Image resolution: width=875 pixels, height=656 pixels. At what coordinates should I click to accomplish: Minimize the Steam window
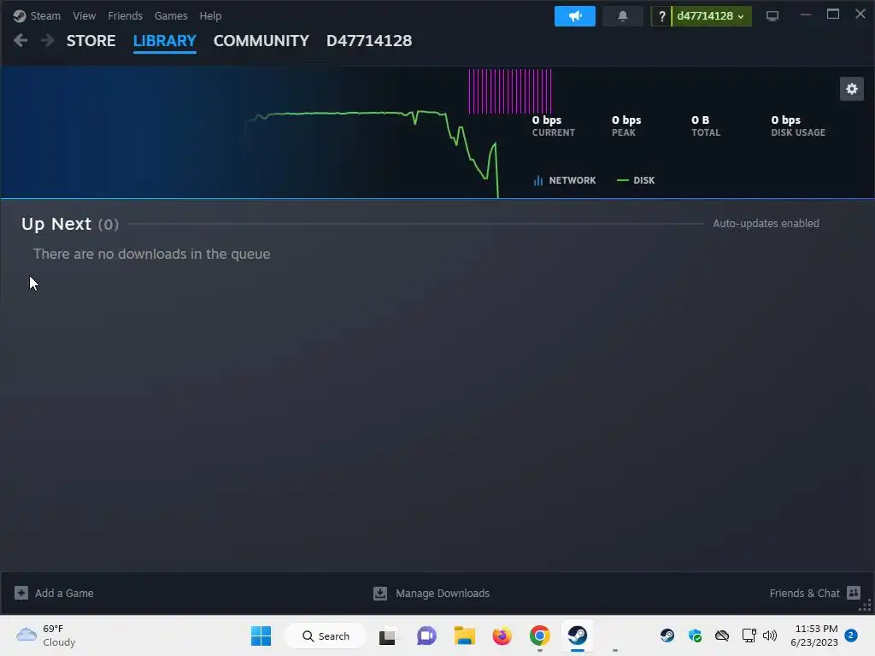point(805,15)
